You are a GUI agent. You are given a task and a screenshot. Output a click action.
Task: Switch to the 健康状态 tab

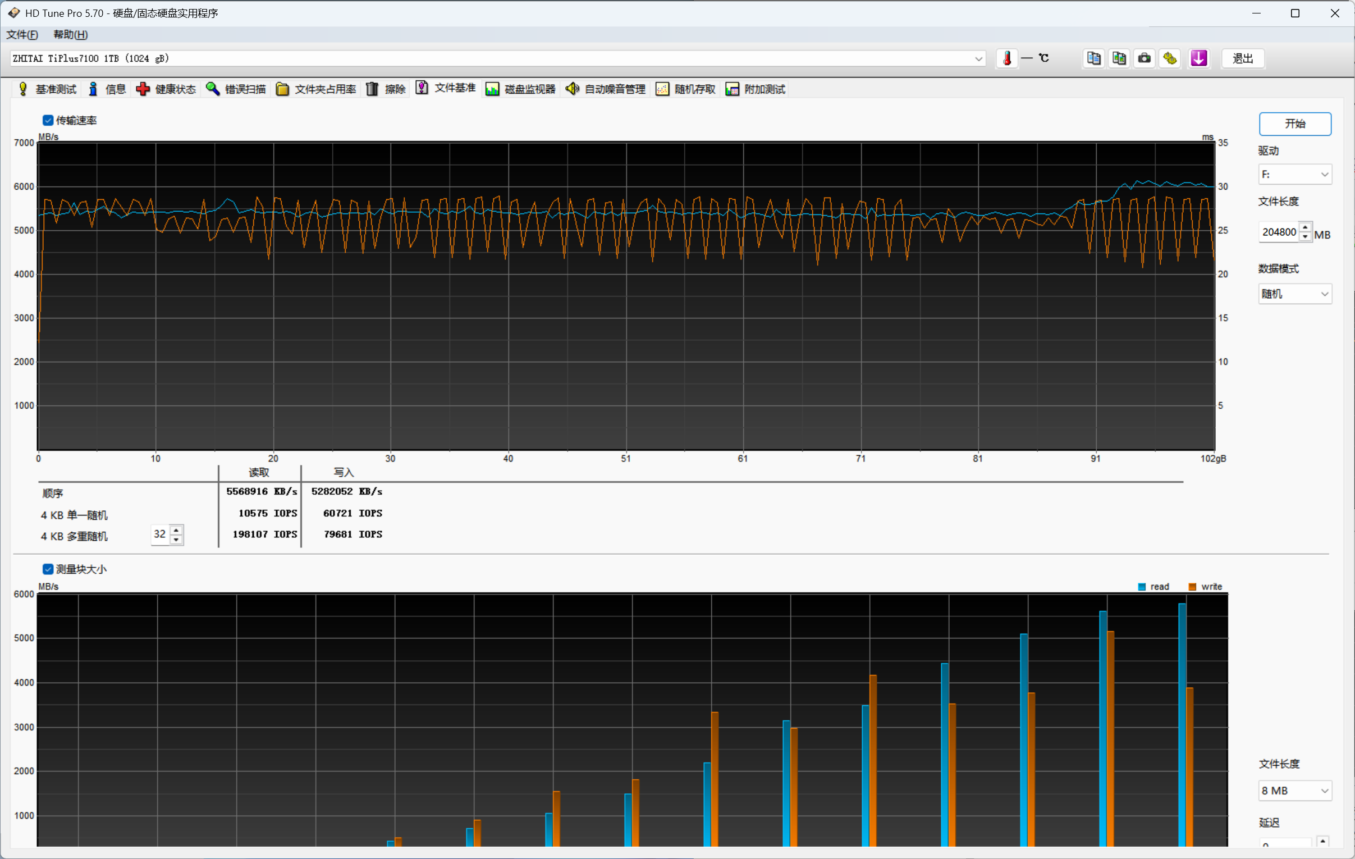point(167,89)
